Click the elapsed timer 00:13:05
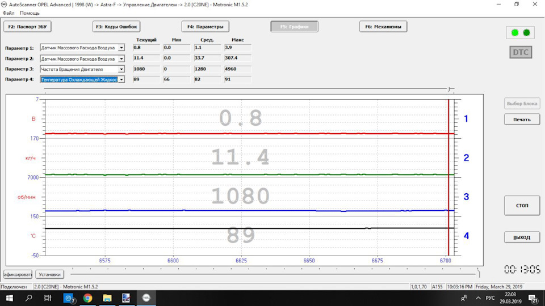The width and height of the screenshot is (545, 306). pyautogui.click(x=522, y=270)
